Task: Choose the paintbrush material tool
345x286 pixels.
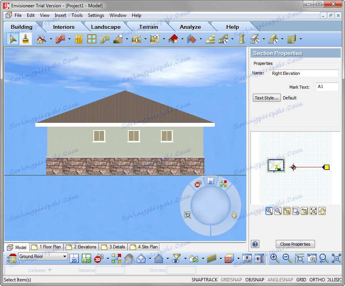Action: click(26, 39)
